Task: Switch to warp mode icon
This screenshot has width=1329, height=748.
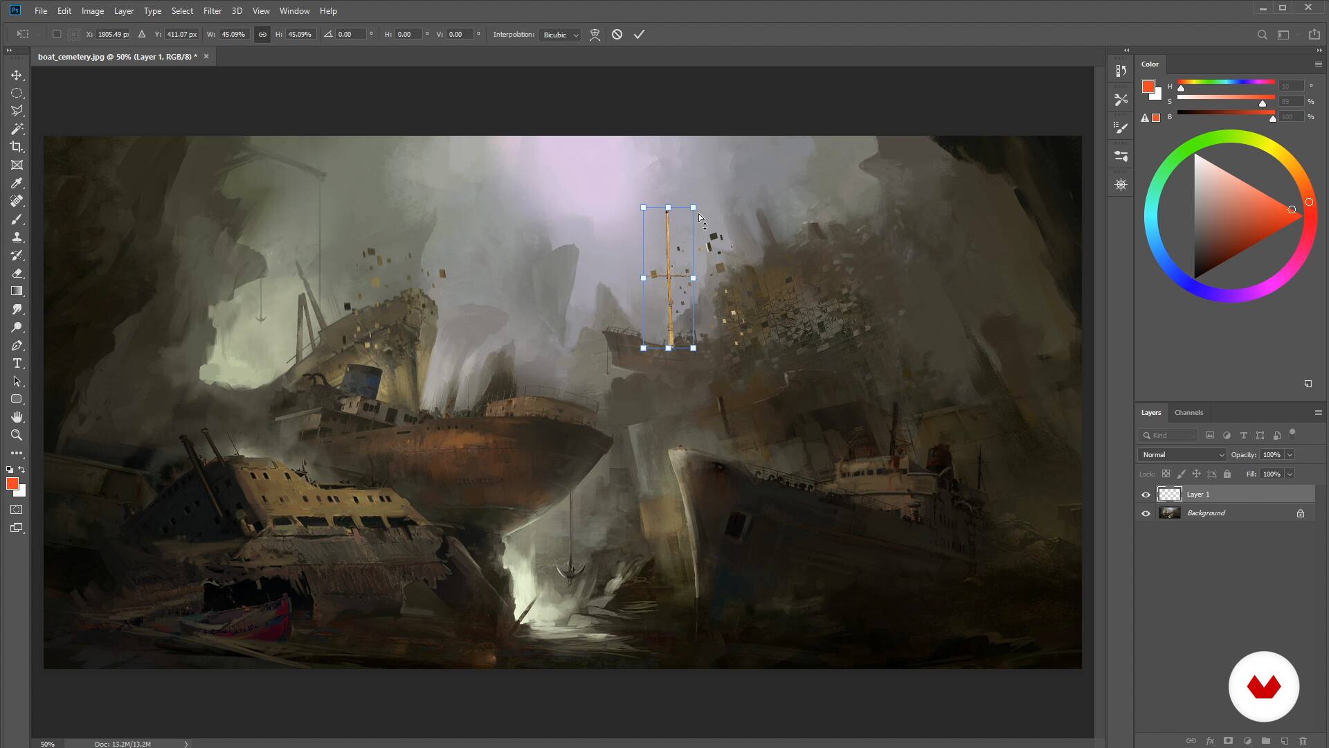Action: [x=595, y=34]
